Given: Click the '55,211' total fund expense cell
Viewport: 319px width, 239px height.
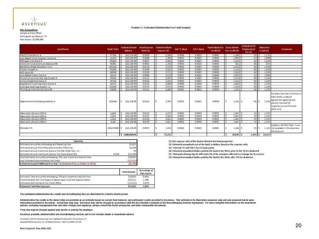Looking at the screenshot, I should click(163, 134).
